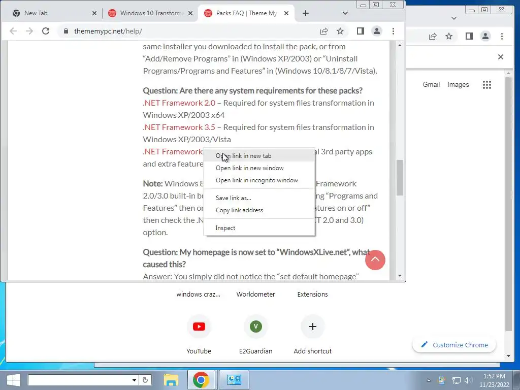Click the share icon in the background window
This screenshot has height=390, width=520.
pos(433,36)
